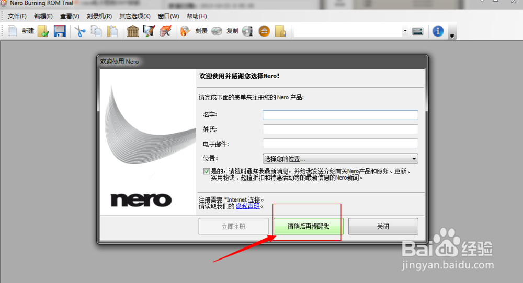Open the 帮助(H) menu
Viewport: 523px width, 283px height.
(x=197, y=16)
